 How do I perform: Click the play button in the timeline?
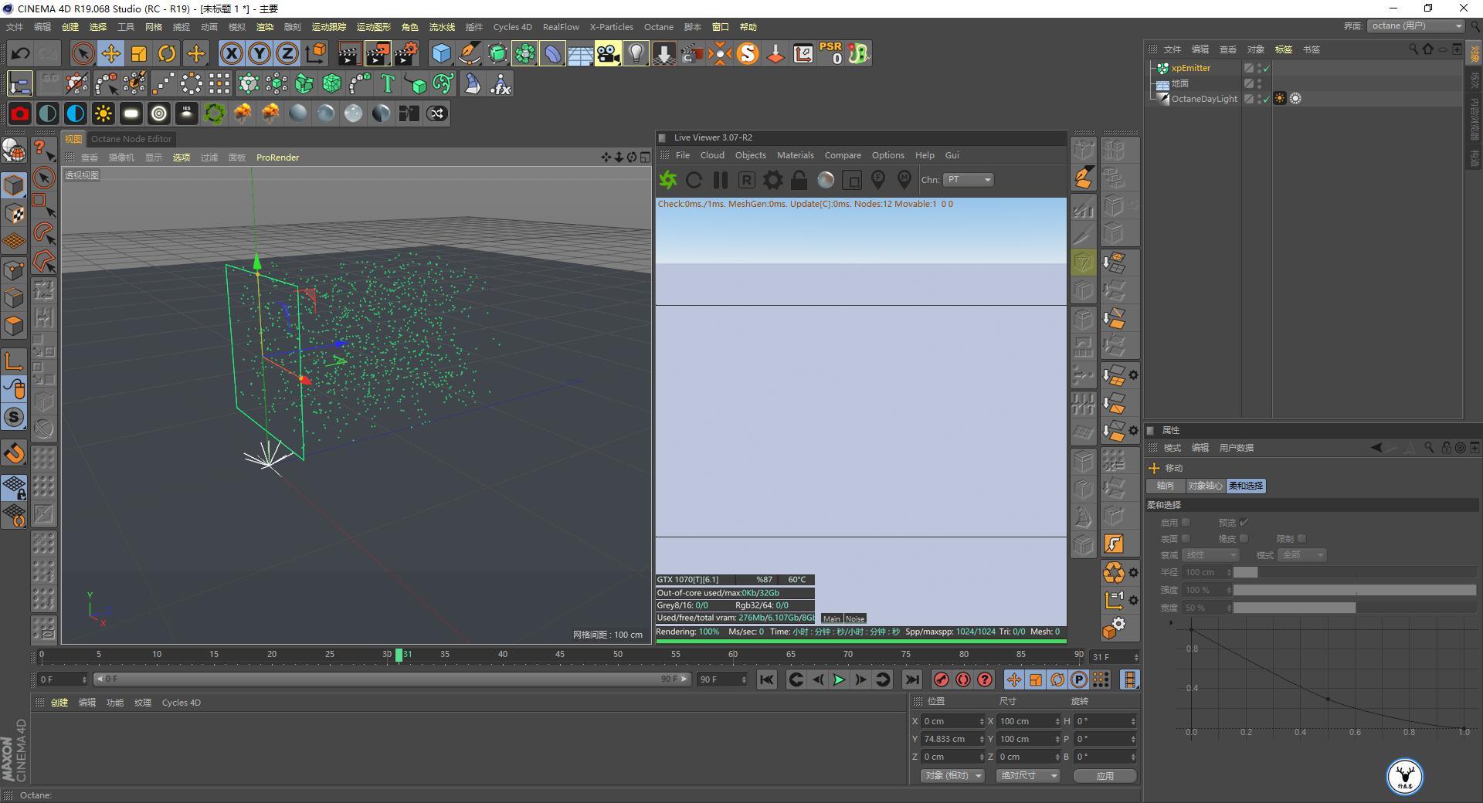click(839, 680)
